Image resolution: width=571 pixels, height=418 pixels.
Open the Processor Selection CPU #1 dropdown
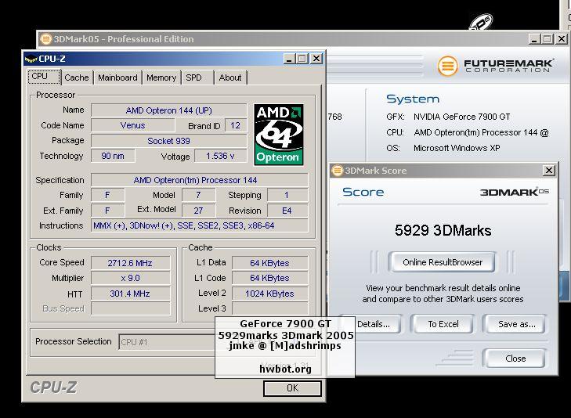168,342
